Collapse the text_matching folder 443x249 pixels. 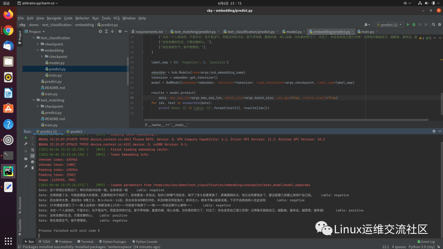(x=34, y=100)
